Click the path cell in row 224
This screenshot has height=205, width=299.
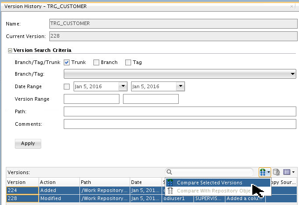tap(105, 190)
